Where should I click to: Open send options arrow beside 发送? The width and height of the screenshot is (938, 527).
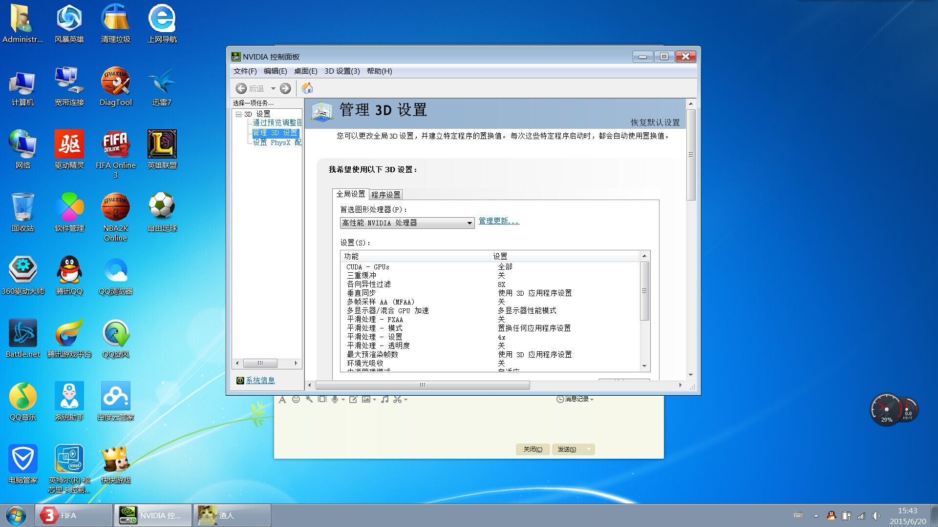(589, 449)
